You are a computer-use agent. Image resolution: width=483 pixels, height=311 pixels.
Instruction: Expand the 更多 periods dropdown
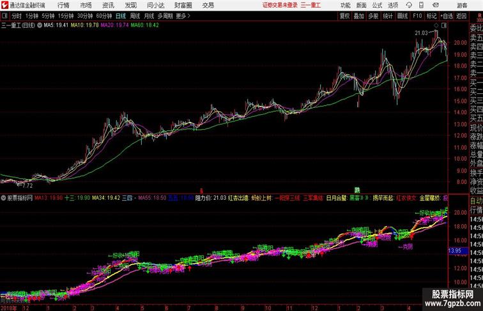point(183,16)
